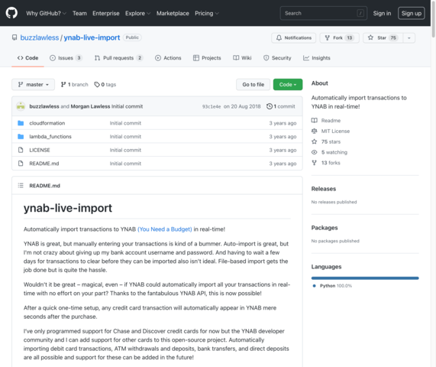This screenshot has height=367, width=436.
Task: Open the Team nav link
Action: pyautogui.click(x=79, y=13)
